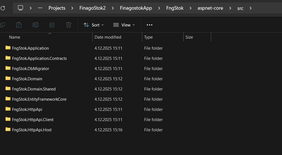Sort by Date modified column header
The height and width of the screenshot is (155, 282).
(108, 37)
